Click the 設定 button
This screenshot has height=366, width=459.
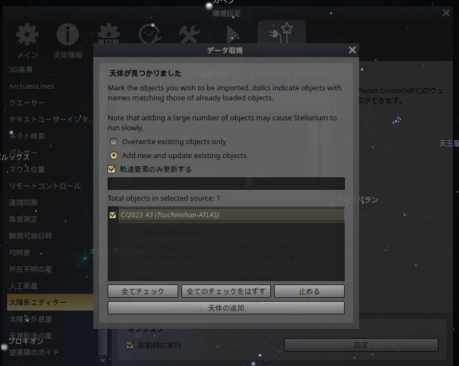tap(361, 345)
